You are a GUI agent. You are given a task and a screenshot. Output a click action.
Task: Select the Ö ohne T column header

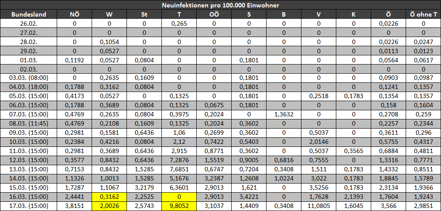pyautogui.click(x=423, y=14)
